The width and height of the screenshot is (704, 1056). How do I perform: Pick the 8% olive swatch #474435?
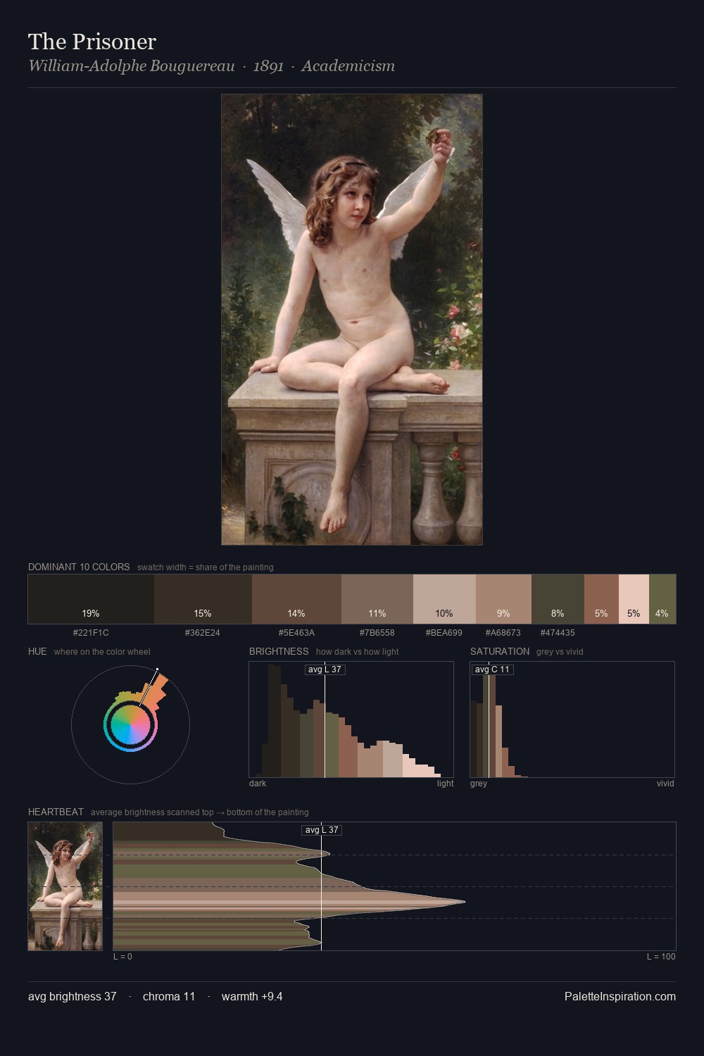coord(558,599)
